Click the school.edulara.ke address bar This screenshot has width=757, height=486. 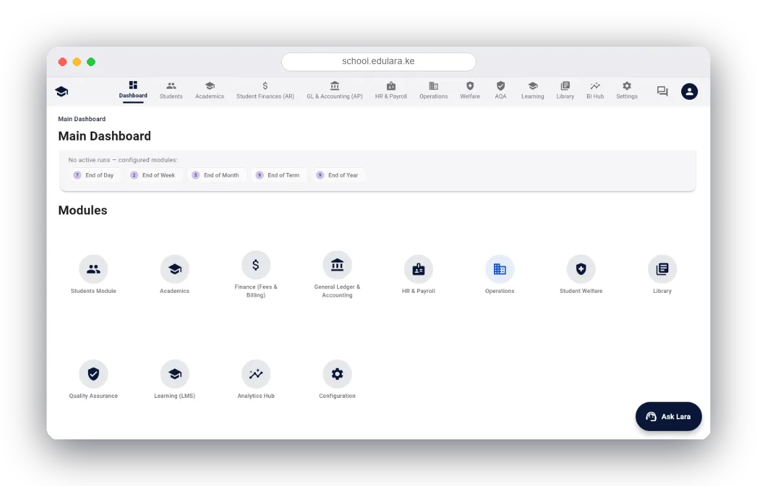pos(378,62)
